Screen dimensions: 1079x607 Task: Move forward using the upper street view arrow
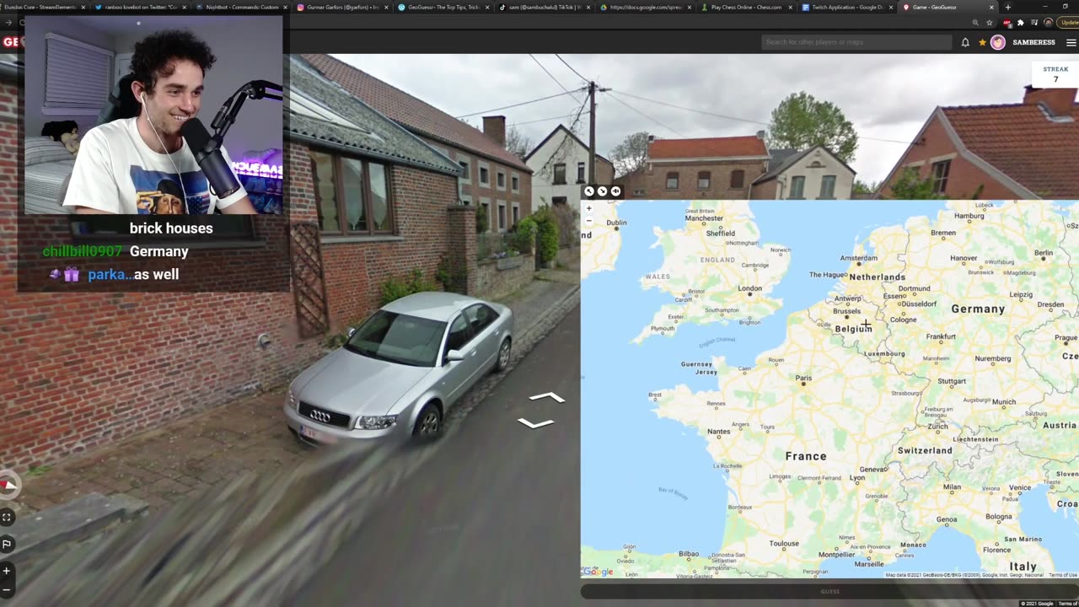(x=546, y=397)
